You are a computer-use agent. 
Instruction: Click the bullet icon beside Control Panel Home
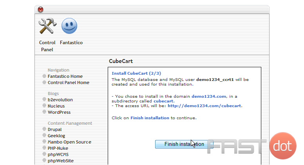(x=44, y=82)
